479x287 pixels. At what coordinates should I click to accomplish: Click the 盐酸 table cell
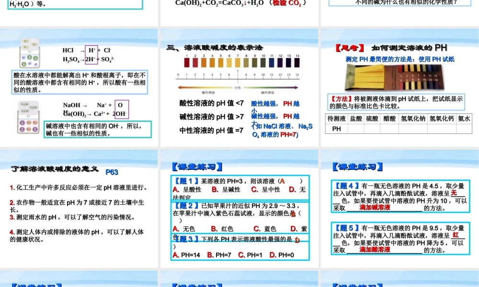click(x=355, y=119)
